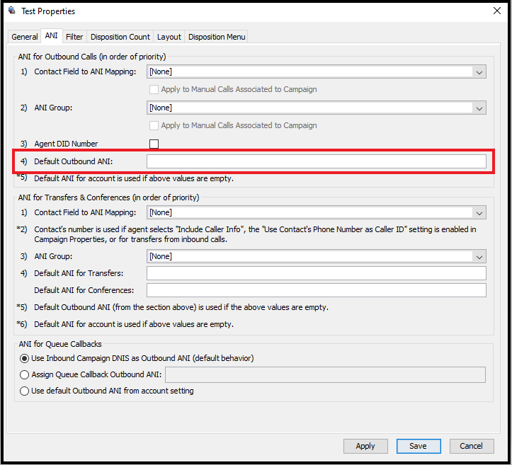This screenshot has width=512, height=465.
Task: Select Use Inbound Campaign DNIS as Outbound ANI
Action: click(24, 358)
